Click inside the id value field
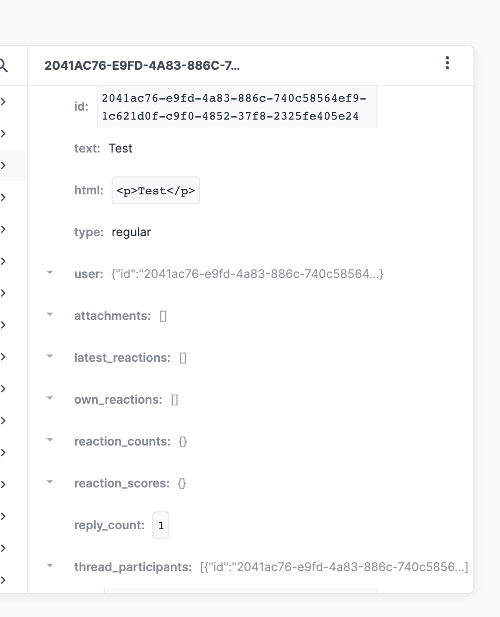Screen dimensions: 500x617 (237, 106)
